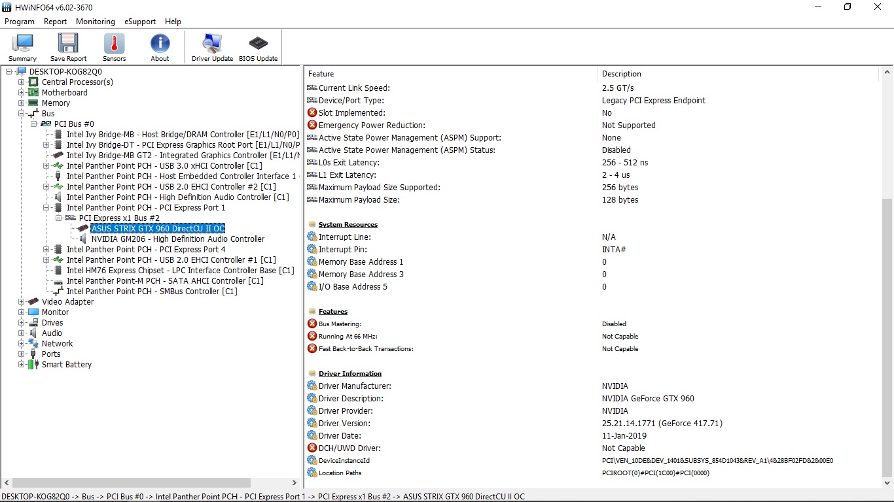894x502 pixels.
Task: Open the Summary toolbar icon
Action: click(x=22, y=47)
